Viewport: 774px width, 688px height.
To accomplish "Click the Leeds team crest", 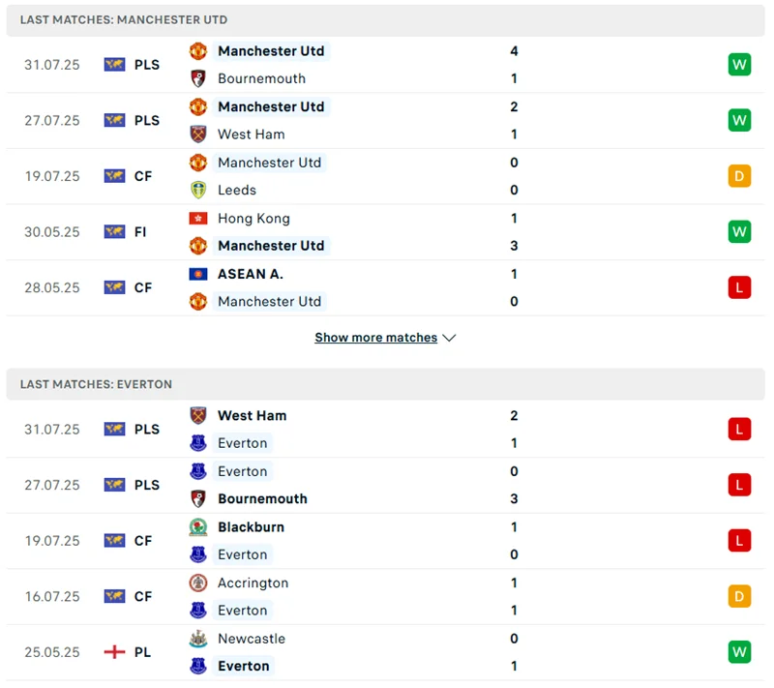I will click(198, 190).
